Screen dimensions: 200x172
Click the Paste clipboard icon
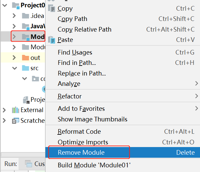coord(52,40)
